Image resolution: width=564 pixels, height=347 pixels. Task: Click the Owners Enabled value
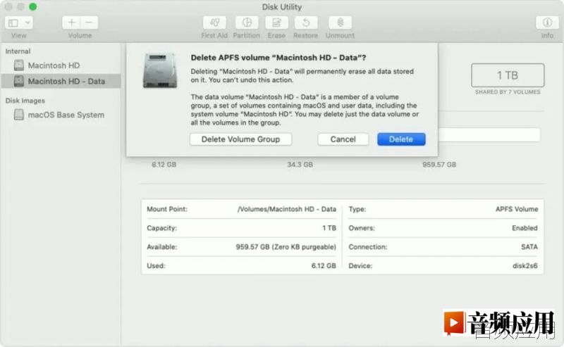click(525, 228)
